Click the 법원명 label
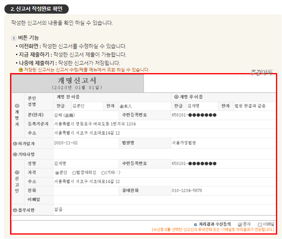The height and width of the screenshot is (239, 282). 128,143
